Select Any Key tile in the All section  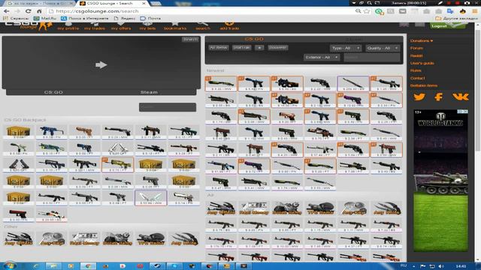click(x=353, y=208)
